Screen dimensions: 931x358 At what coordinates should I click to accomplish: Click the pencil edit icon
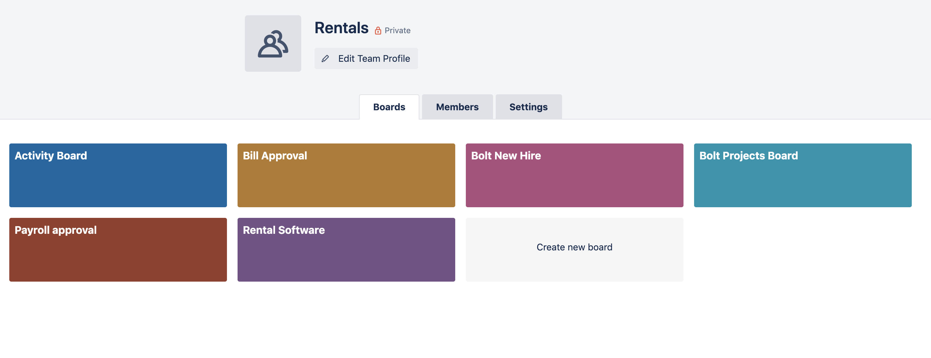click(325, 58)
